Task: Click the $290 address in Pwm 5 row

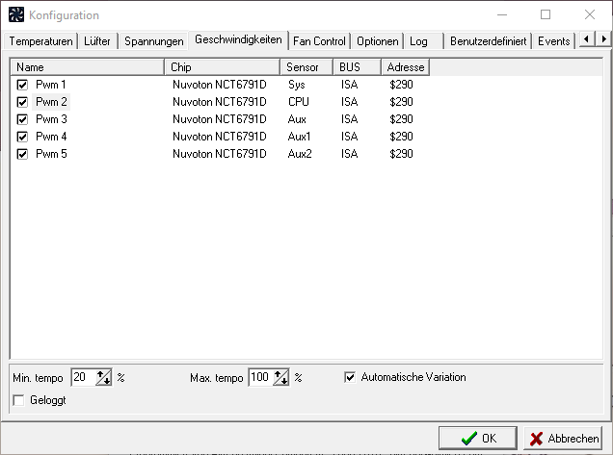Action: coord(401,154)
